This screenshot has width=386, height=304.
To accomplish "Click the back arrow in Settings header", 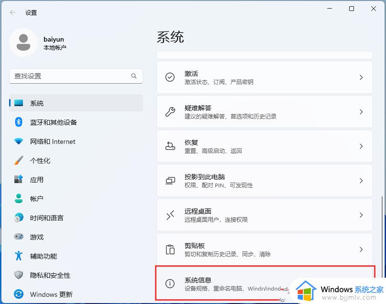I will click(13, 12).
